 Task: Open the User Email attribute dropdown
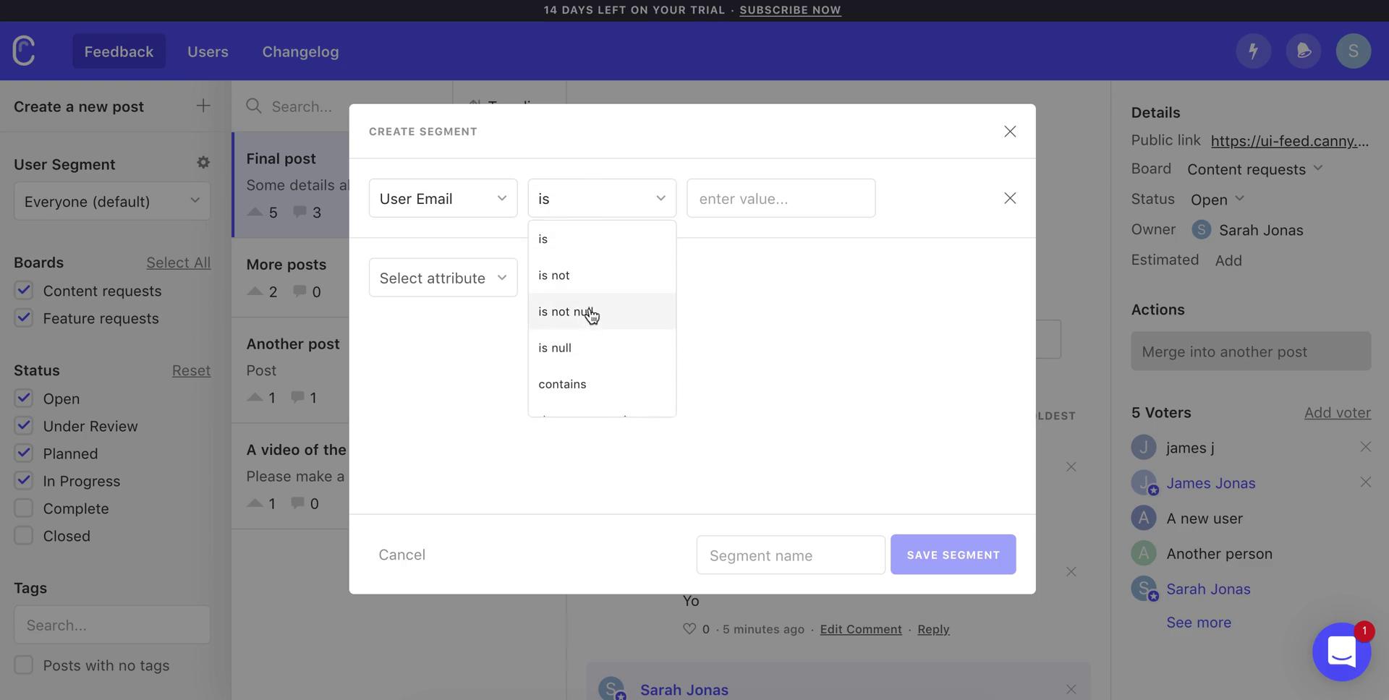click(443, 198)
